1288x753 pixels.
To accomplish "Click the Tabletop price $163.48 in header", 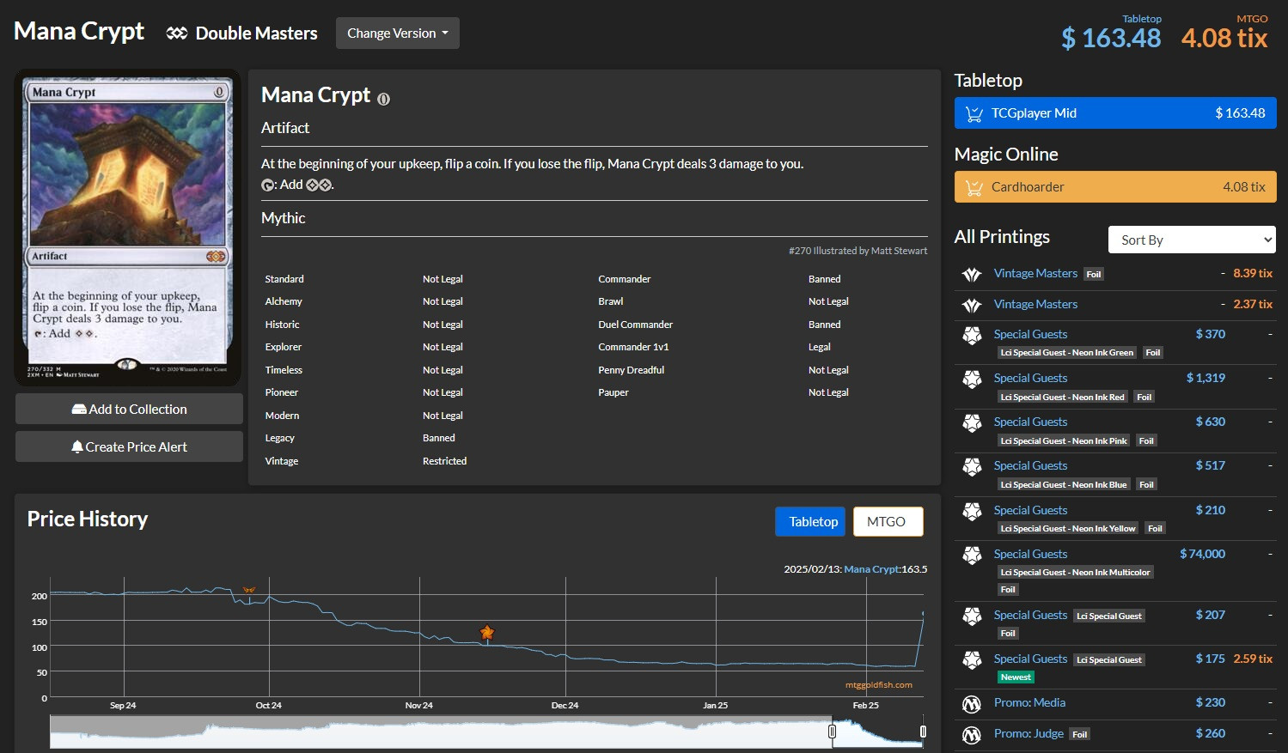I will point(1111,38).
